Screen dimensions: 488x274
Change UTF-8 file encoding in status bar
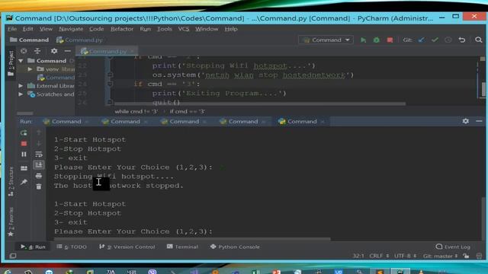pyautogui.click(x=405, y=256)
